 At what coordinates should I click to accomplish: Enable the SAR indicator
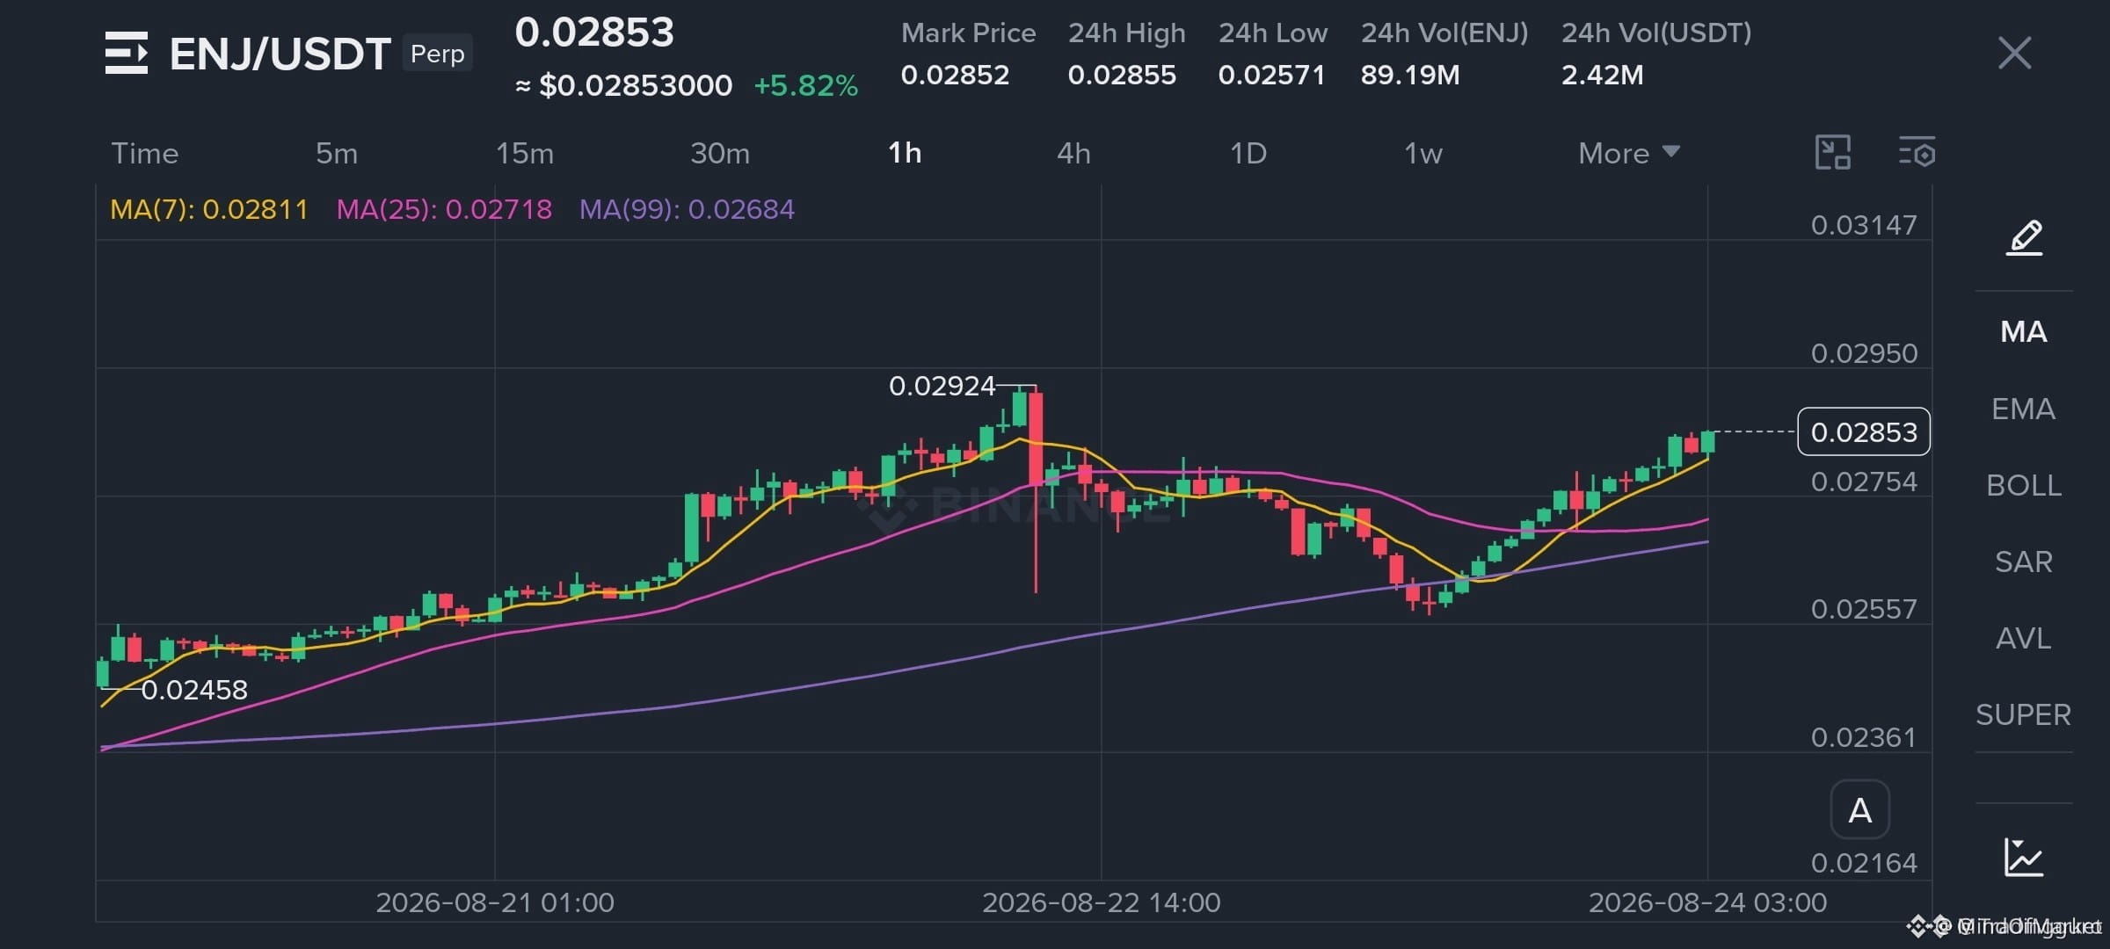(x=2024, y=561)
